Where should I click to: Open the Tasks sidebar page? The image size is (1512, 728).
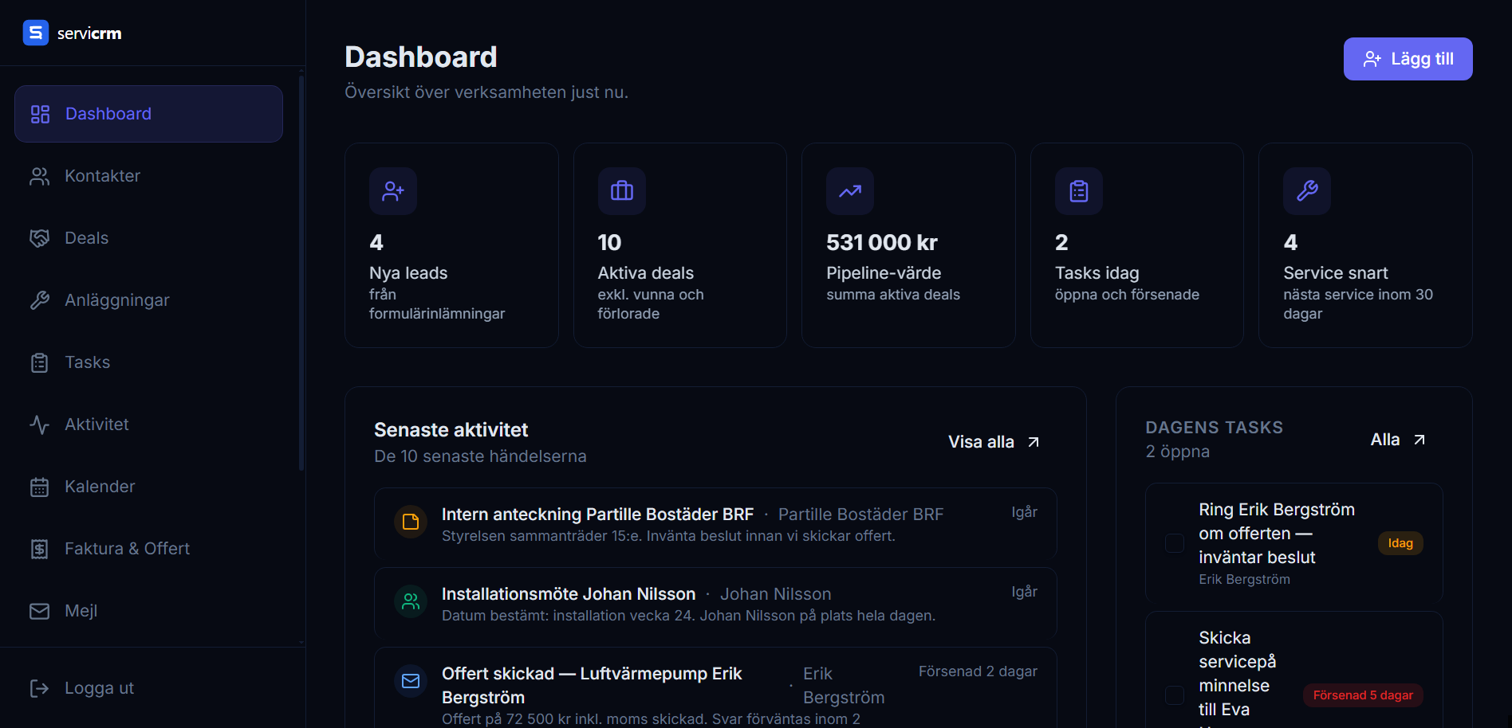pos(148,362)
